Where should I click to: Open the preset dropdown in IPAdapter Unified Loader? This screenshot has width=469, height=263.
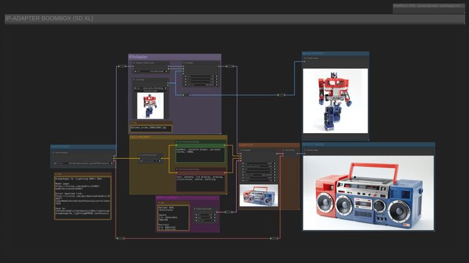coord(150,71)
